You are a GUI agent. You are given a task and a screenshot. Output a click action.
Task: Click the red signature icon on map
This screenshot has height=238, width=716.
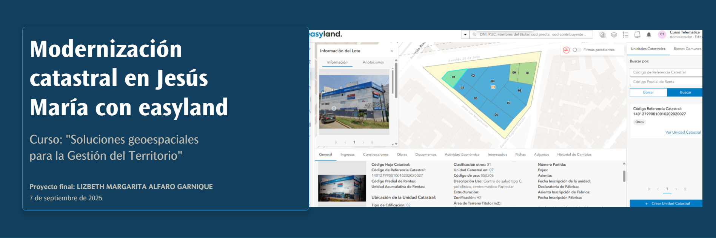(566, 50)
